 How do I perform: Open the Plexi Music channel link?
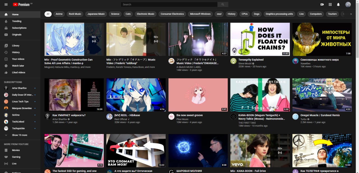183,119
